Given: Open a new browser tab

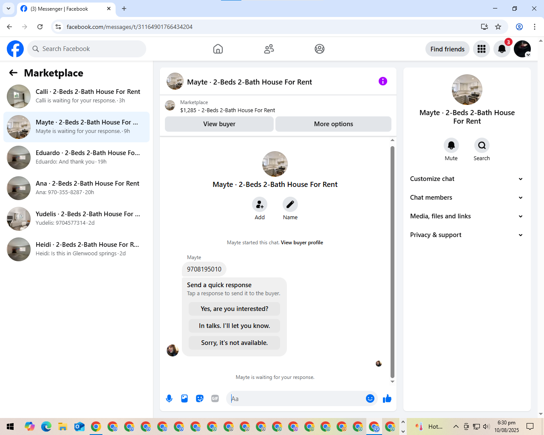Looking at the screenshot, I should point(124,8).
